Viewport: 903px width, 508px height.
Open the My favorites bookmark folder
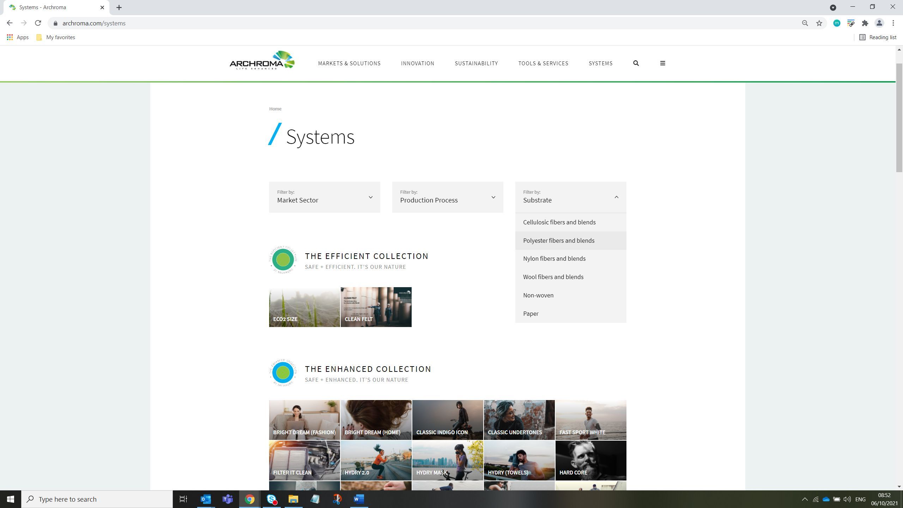pyautogui.click(x=56, y=37)
